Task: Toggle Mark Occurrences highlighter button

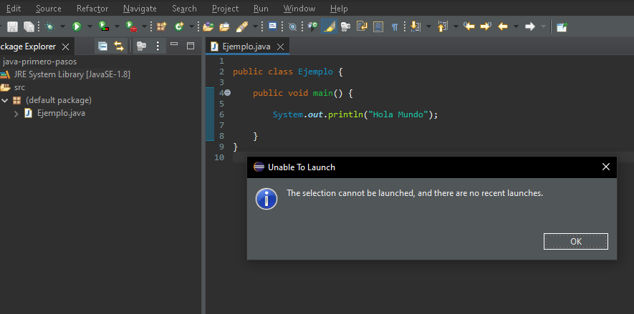Action: [329, 26]
